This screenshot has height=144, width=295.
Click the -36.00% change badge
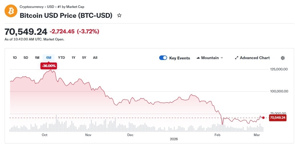coord(49,66)
